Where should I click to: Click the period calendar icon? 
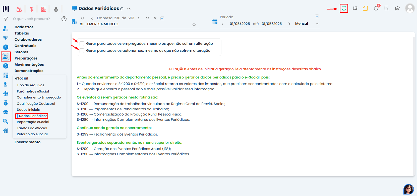[215, 21]
